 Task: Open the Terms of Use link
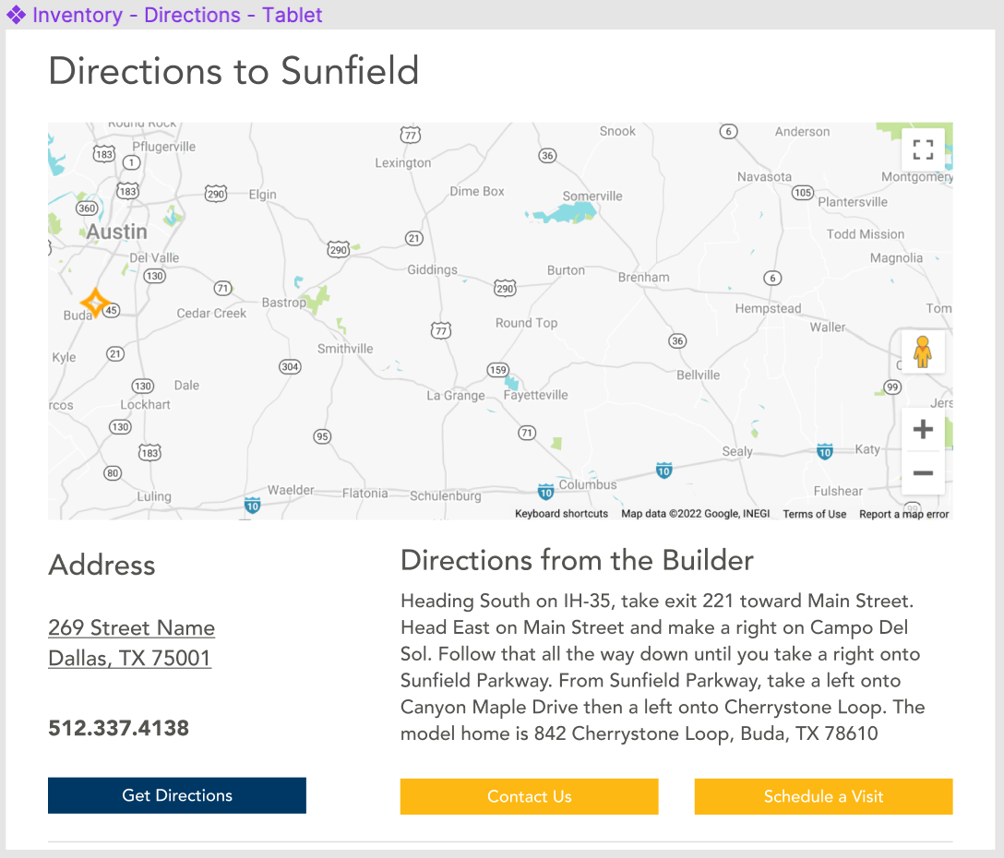click(x=814, y=514)
